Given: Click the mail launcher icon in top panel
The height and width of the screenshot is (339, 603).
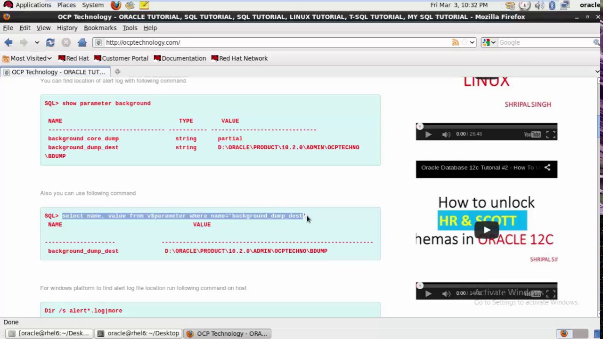Looking at the screenshot, I should (130, 5).
